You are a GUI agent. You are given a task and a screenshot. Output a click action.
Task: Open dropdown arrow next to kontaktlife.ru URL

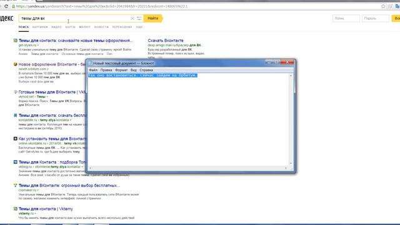[71, 120]
